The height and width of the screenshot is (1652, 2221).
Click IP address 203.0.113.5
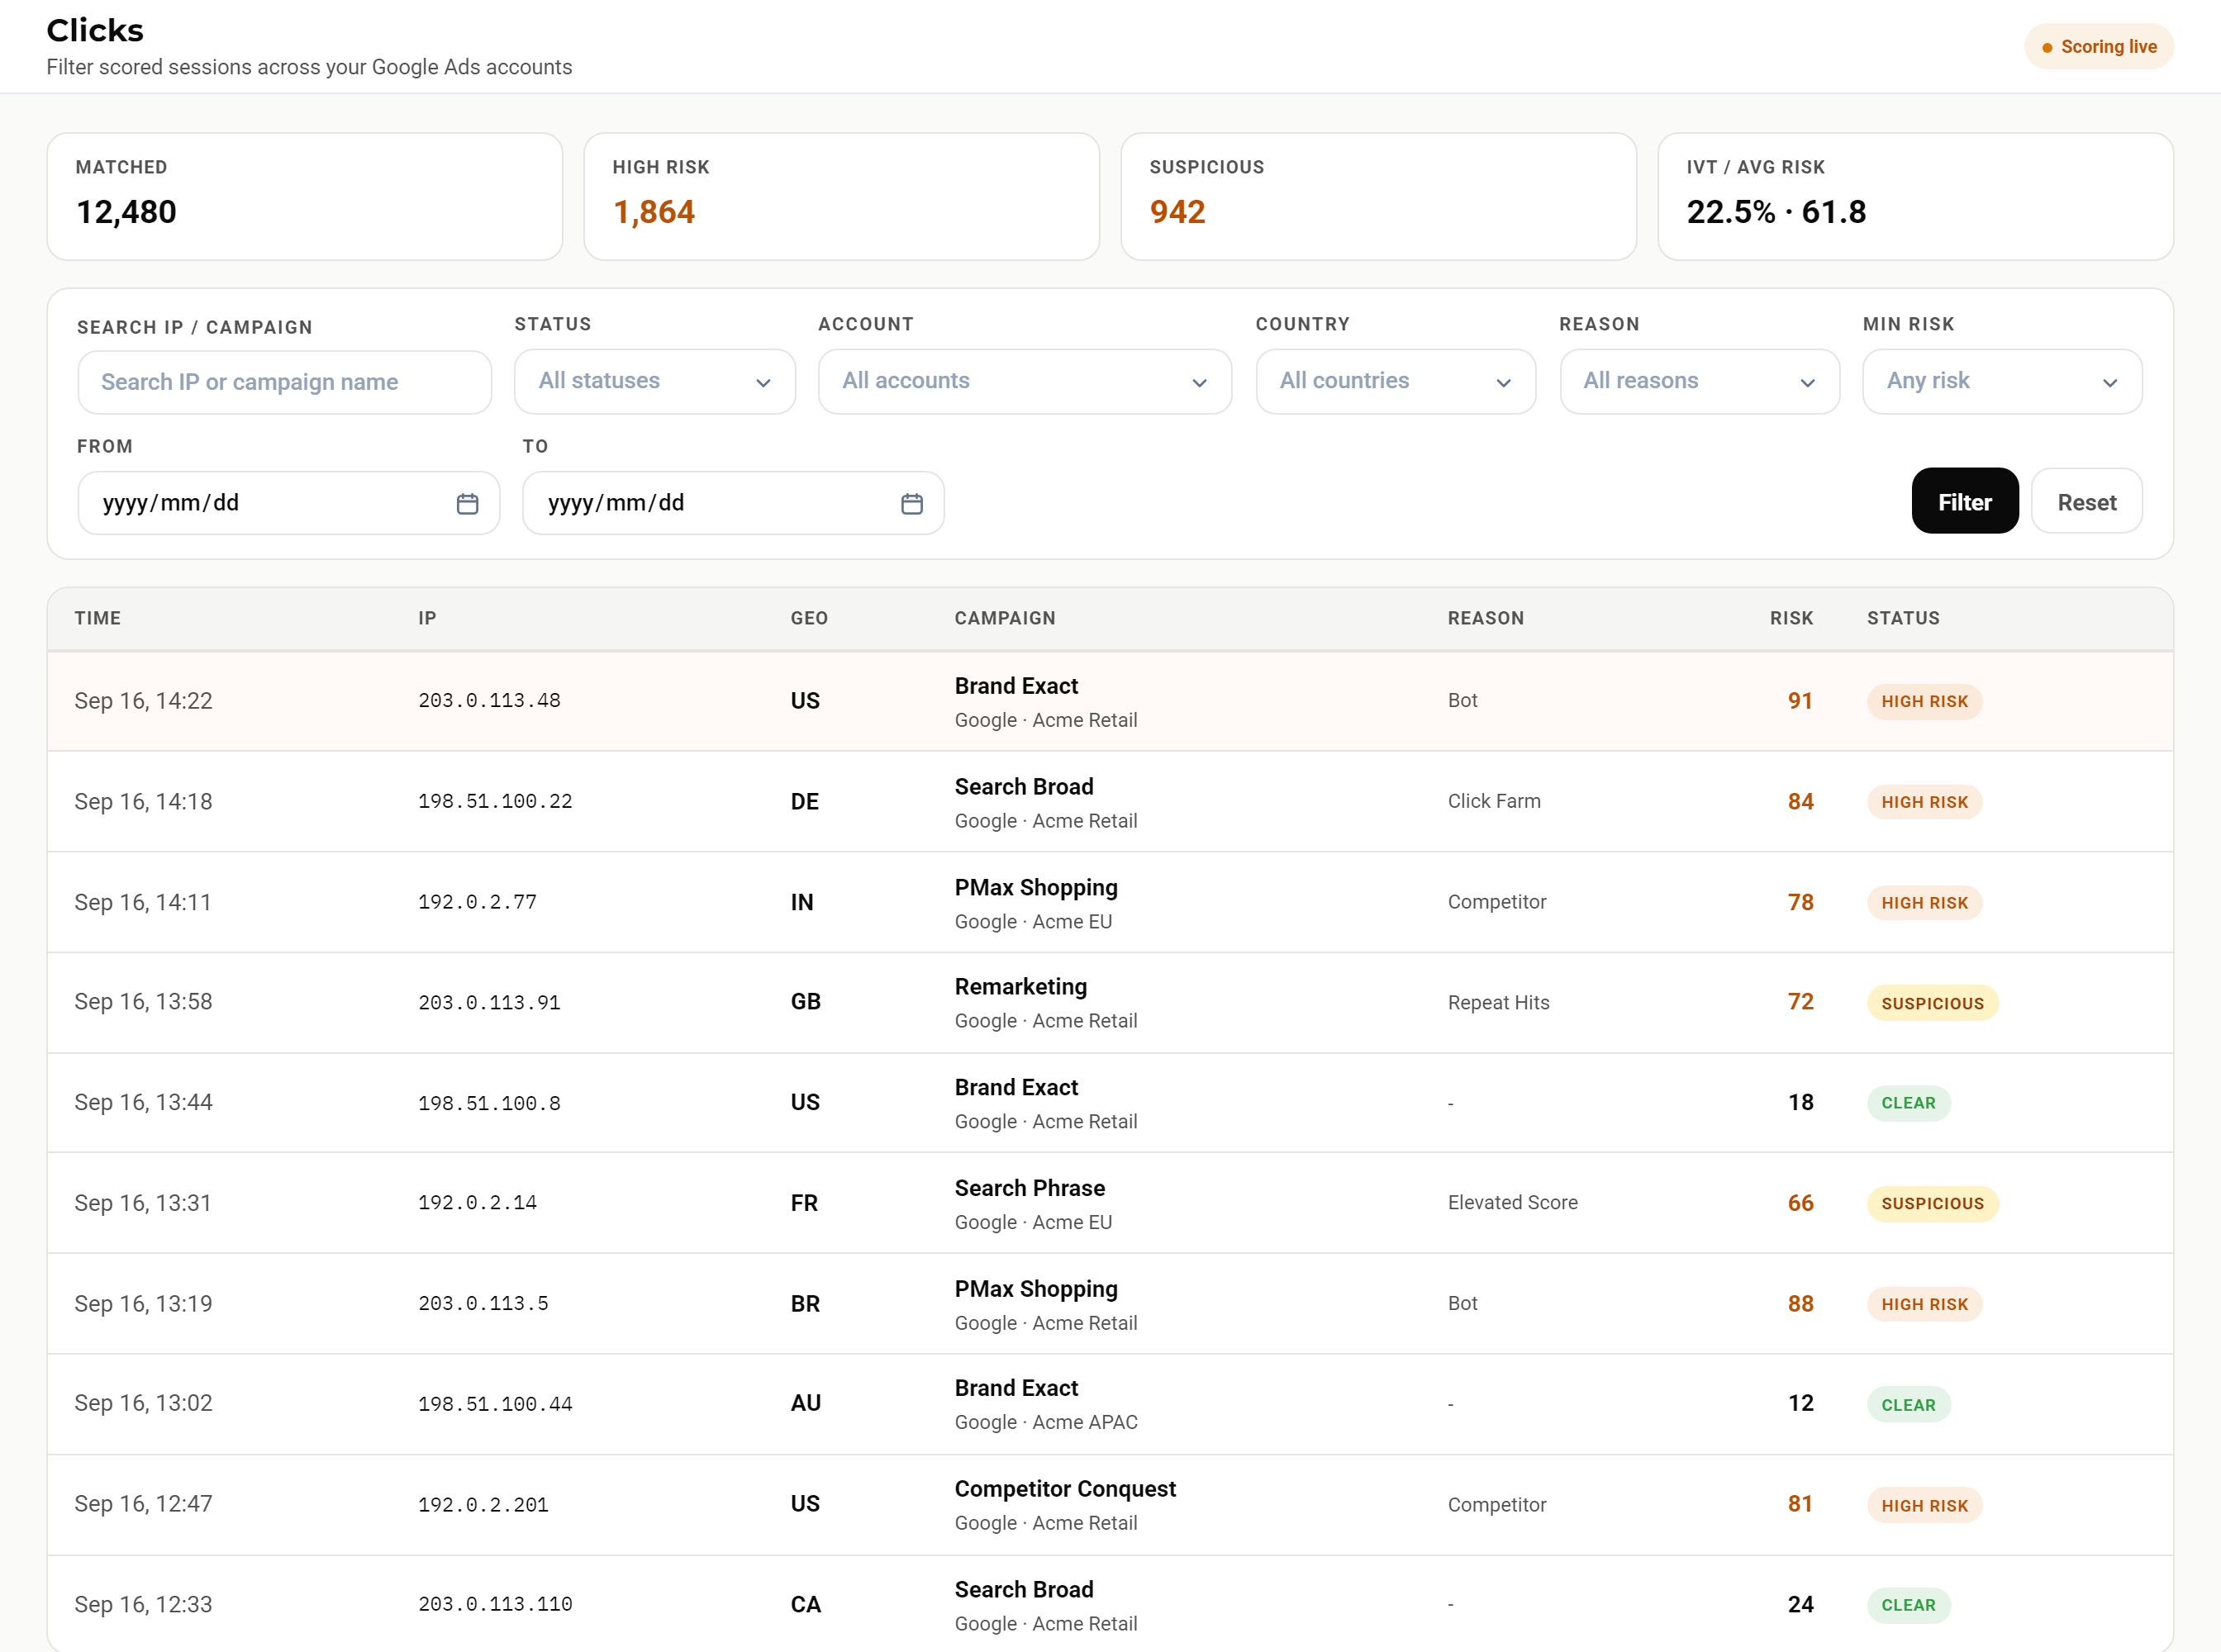(x=483, y=1304)
